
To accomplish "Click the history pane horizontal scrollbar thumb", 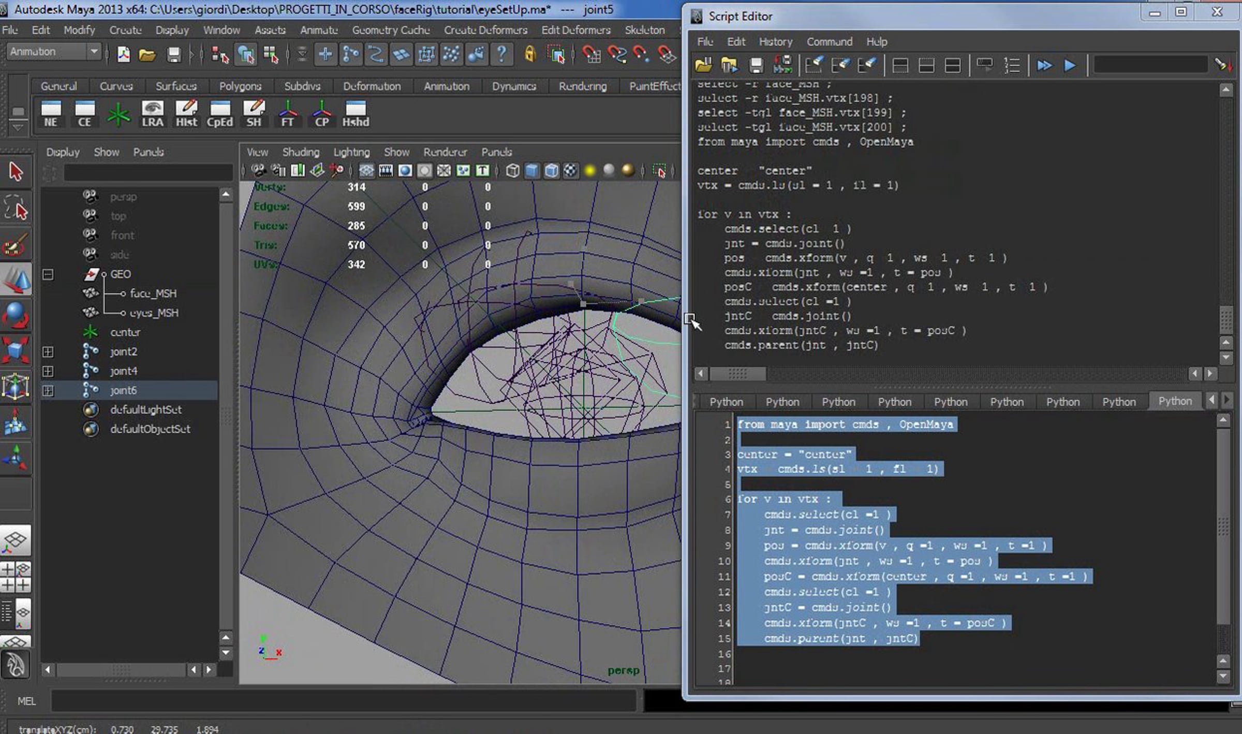I will pyautogui.click(x=737, y=373).
